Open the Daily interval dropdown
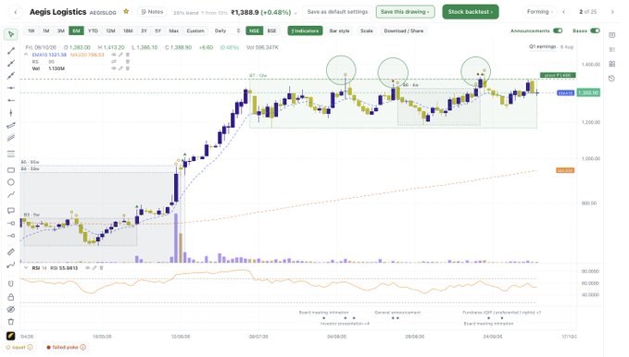The width and height of the screenshot is (629, 357). click(x=227, y=31)
